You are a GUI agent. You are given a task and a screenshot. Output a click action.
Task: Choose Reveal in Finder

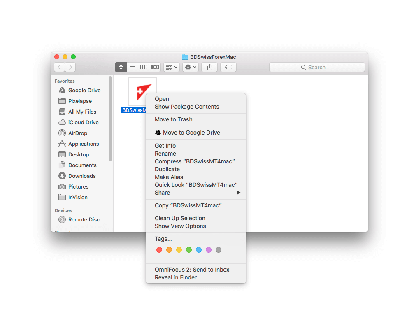(x=196, y=277)
